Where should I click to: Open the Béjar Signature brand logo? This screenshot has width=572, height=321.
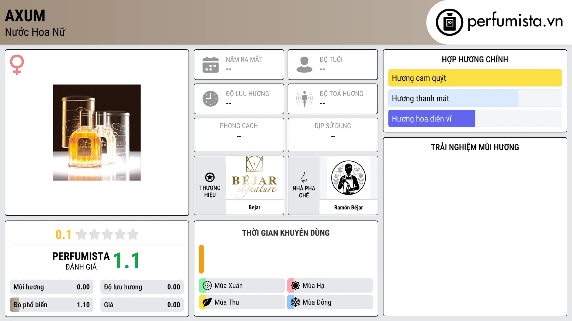[255, 177]
